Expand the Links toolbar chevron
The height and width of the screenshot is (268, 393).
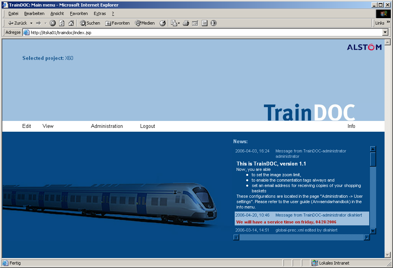click(x=388, y=22)
